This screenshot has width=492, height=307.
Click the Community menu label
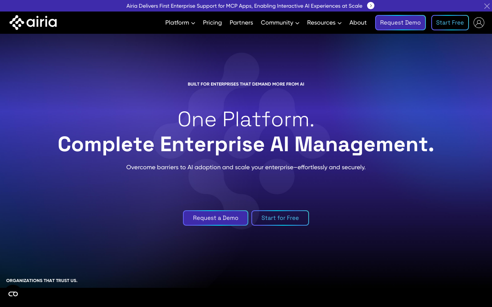277,23
